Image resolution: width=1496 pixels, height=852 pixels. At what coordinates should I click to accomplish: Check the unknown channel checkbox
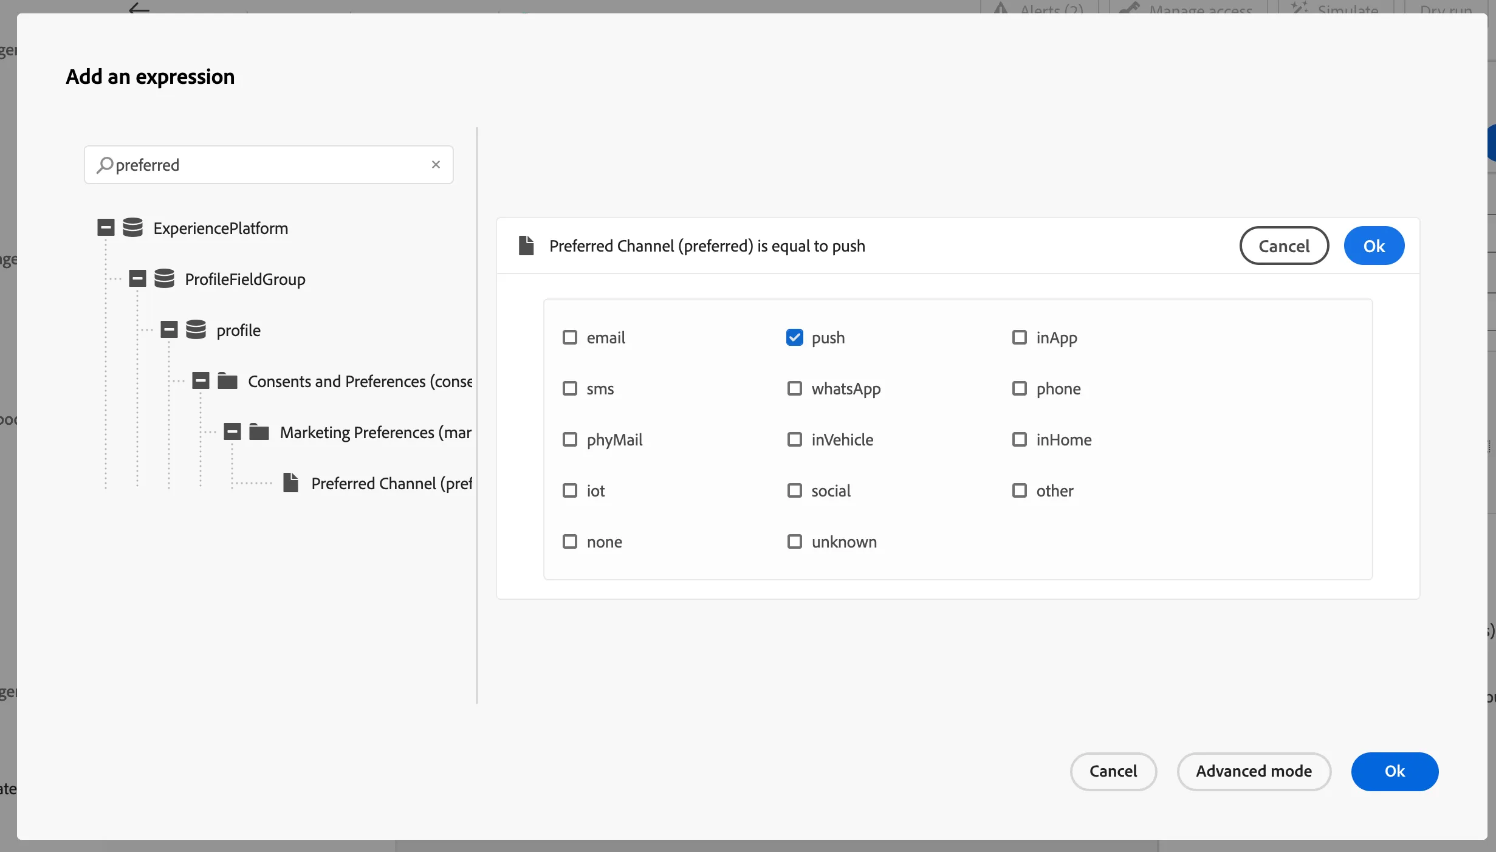click(x=795, y=541)
